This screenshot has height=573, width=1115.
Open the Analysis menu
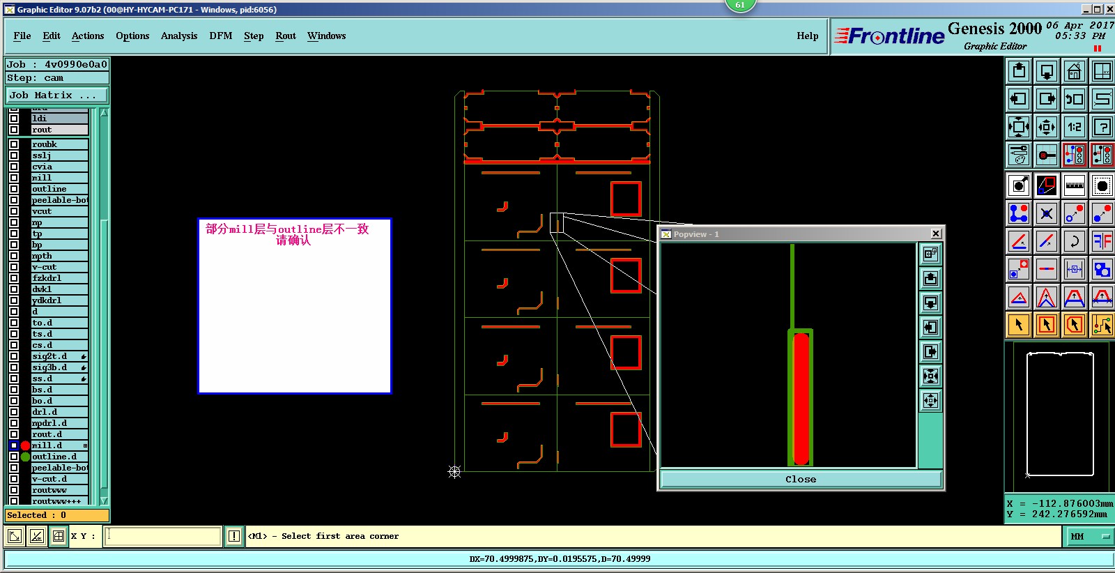(x=179, y=36)
